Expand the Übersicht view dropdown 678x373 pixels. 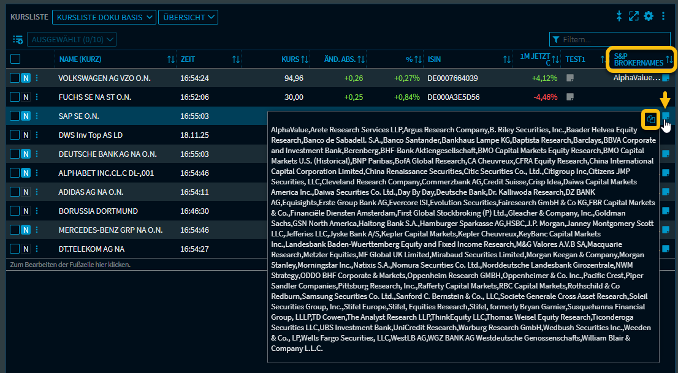click(x=188, y=17)
